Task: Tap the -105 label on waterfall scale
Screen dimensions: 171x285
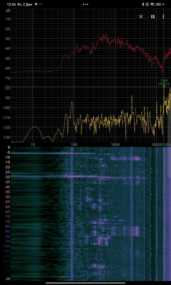Action: (7, 251)
